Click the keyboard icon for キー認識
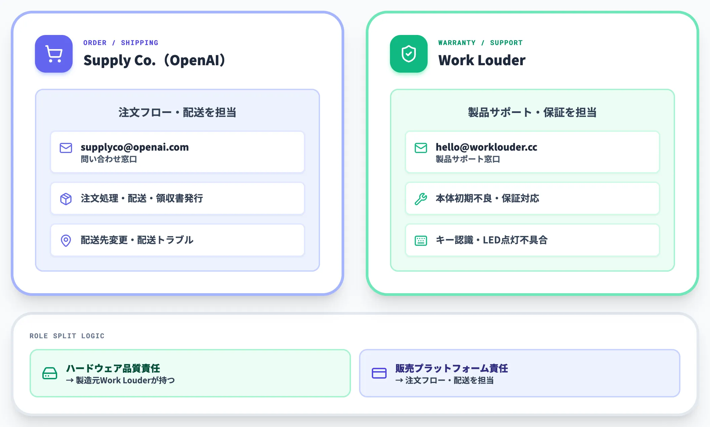 pyautogui.click(x=421, y=240)
